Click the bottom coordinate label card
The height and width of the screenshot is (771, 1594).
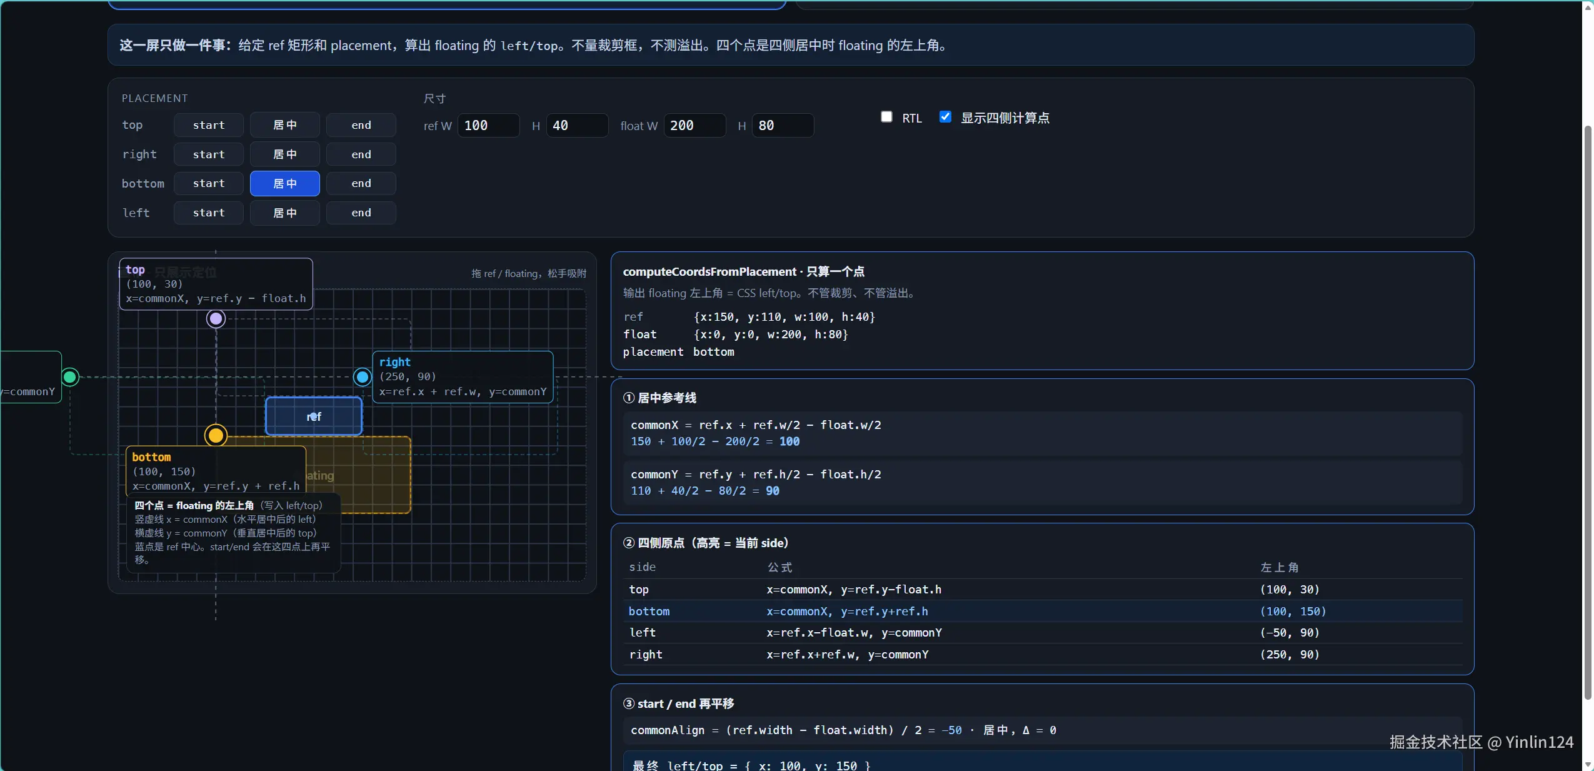pos(216,471)
